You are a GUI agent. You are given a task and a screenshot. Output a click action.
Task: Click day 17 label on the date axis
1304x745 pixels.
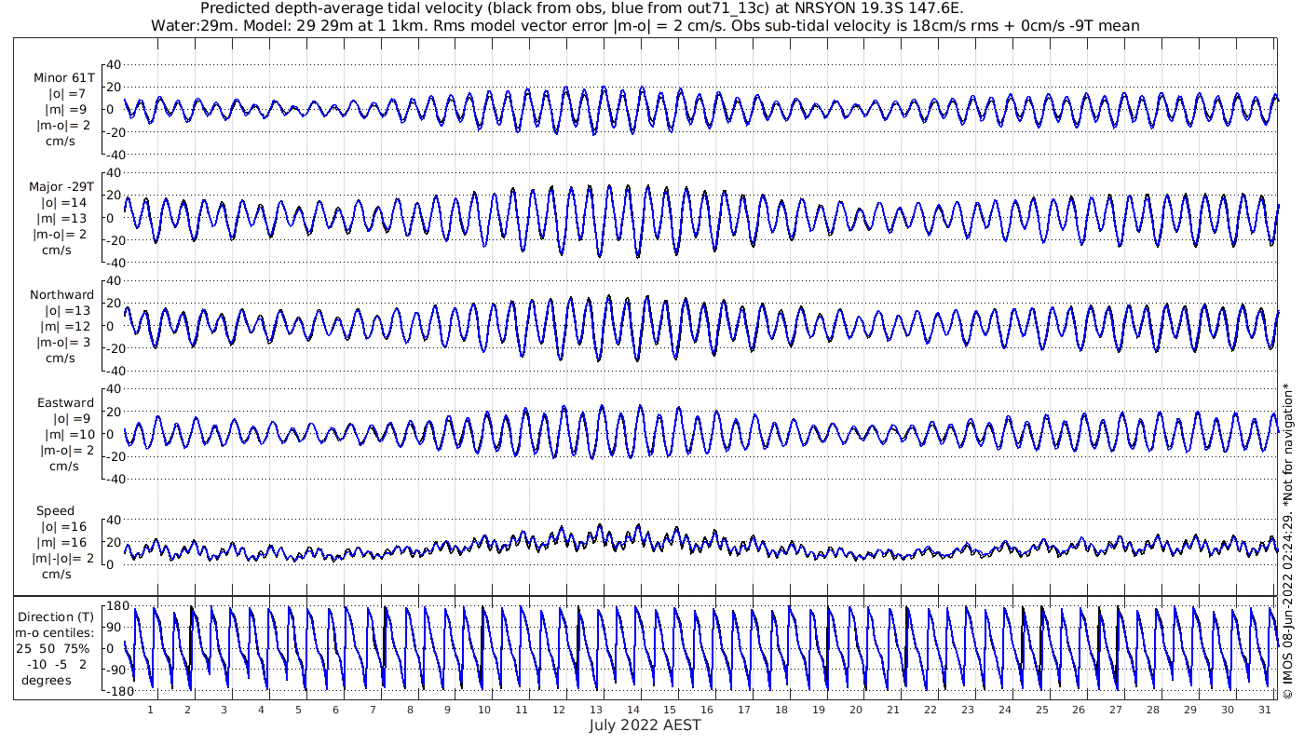point(744,710)
